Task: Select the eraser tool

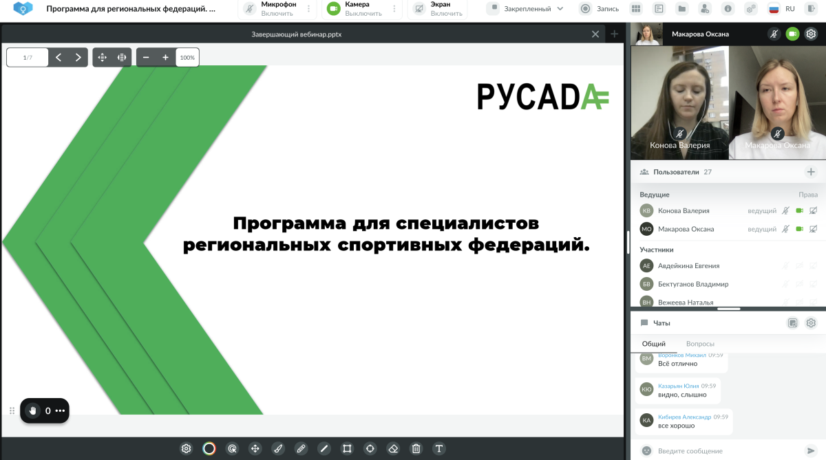Action: (393, 448)
